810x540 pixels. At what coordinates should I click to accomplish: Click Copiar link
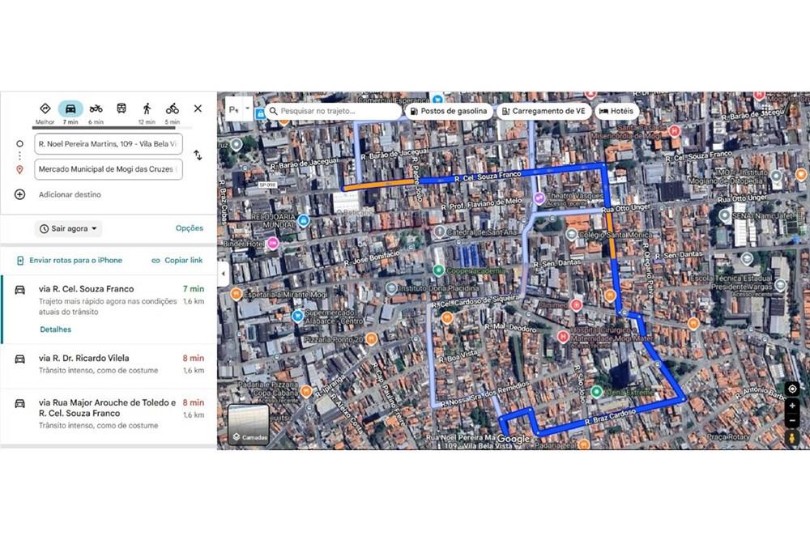(177, 261)
